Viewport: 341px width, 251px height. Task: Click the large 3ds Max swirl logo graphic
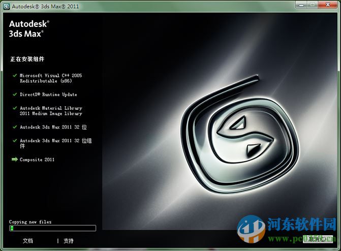(x=240, y=134)
